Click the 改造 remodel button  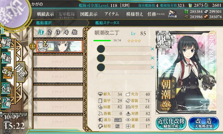[204, 123]
